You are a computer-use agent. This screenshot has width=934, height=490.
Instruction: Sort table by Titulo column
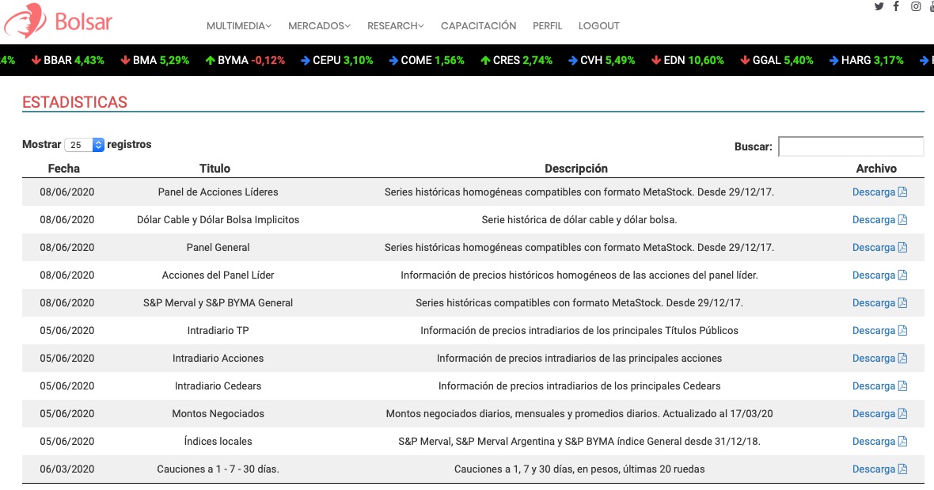point(215,169)
